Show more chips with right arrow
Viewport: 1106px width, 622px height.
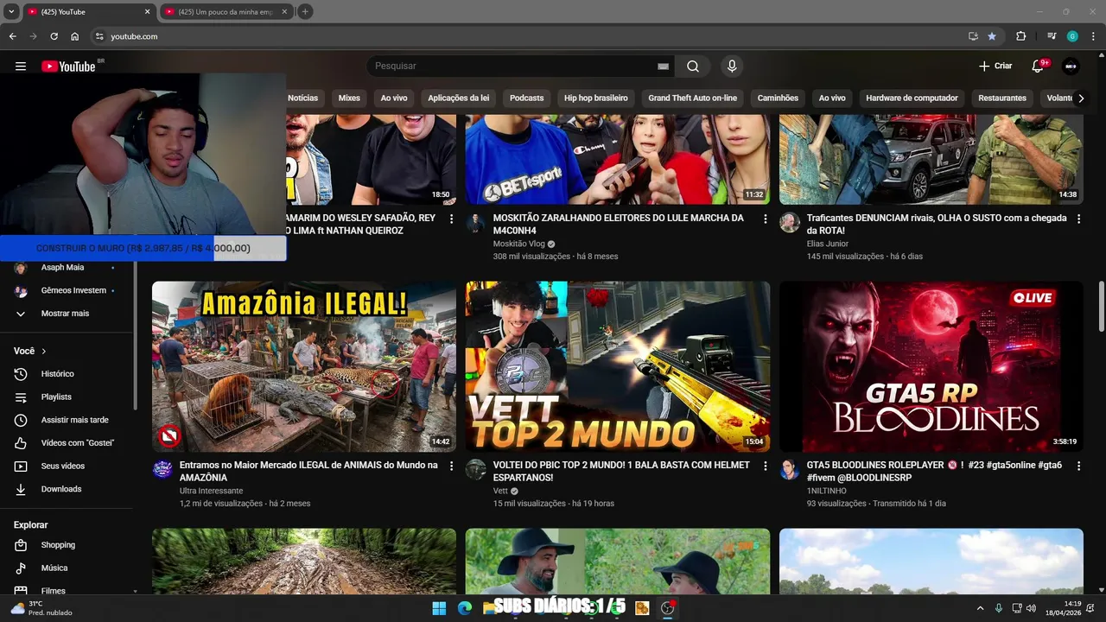tap(1081, 98)
